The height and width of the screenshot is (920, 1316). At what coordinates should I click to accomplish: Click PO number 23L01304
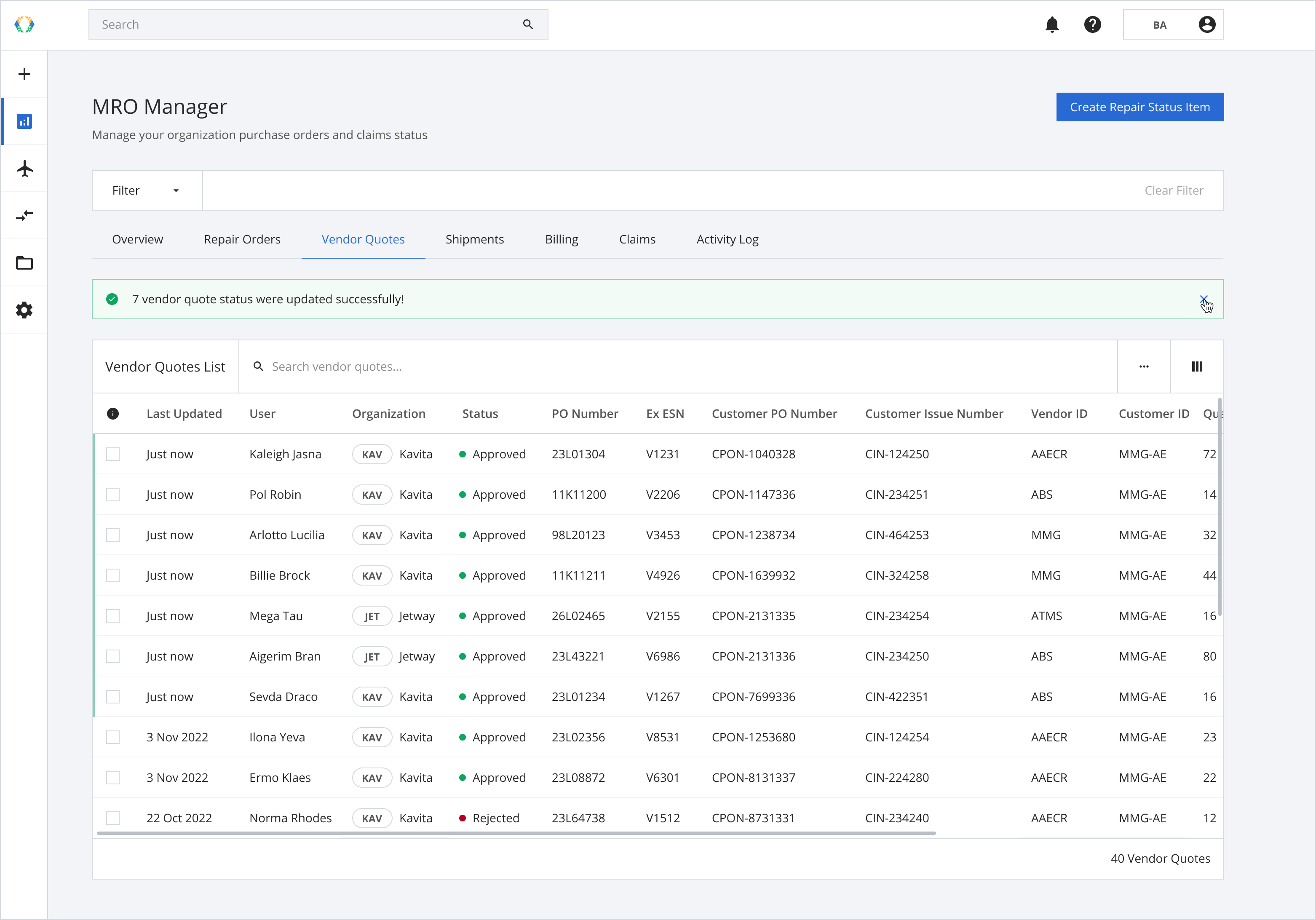click(578, 455)
